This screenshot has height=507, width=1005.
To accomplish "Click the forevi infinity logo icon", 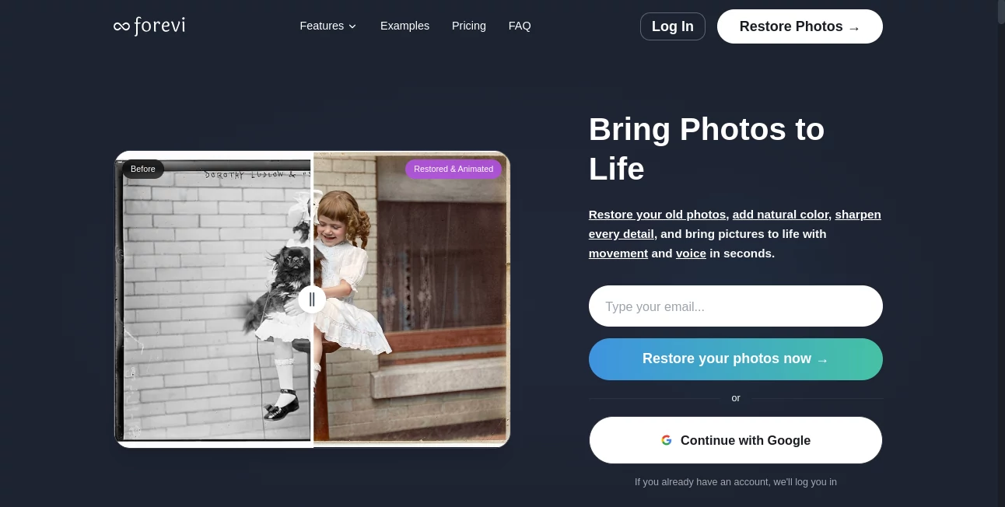I will (121, 26).
